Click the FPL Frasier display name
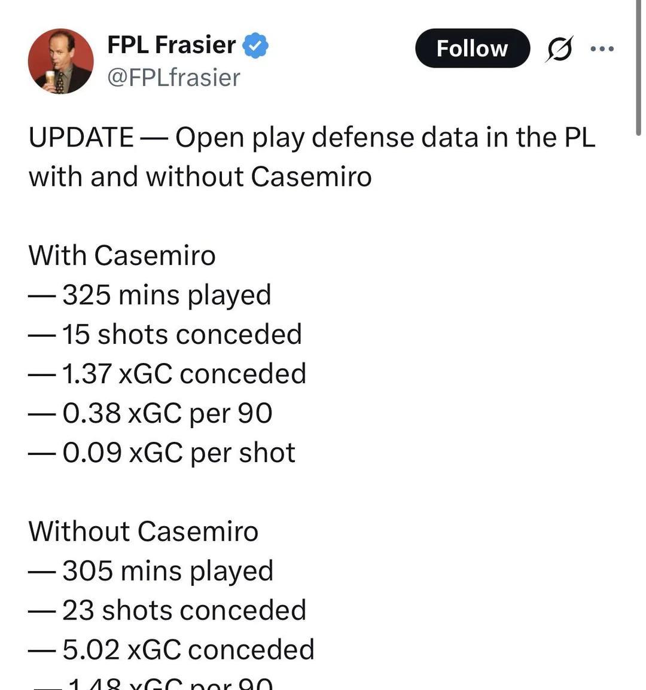The image size is (646, 690). point(171,45)
